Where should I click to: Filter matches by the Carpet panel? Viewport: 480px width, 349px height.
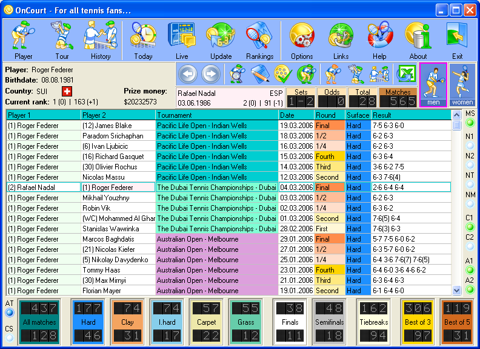[206, 322]
